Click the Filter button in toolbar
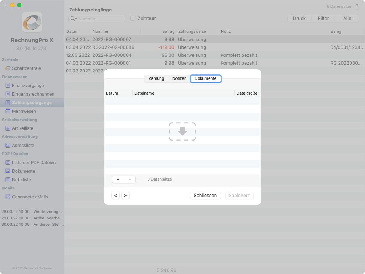Screen dimensions: 365x274 323,19
